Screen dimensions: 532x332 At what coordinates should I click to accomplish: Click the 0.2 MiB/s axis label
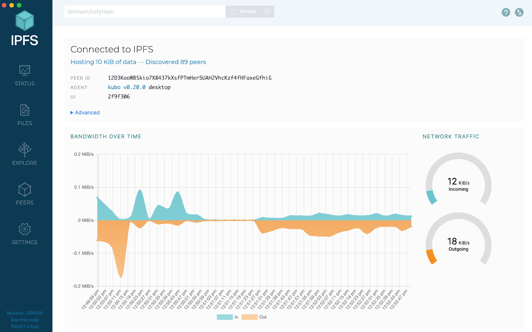[x=84, y=154]
